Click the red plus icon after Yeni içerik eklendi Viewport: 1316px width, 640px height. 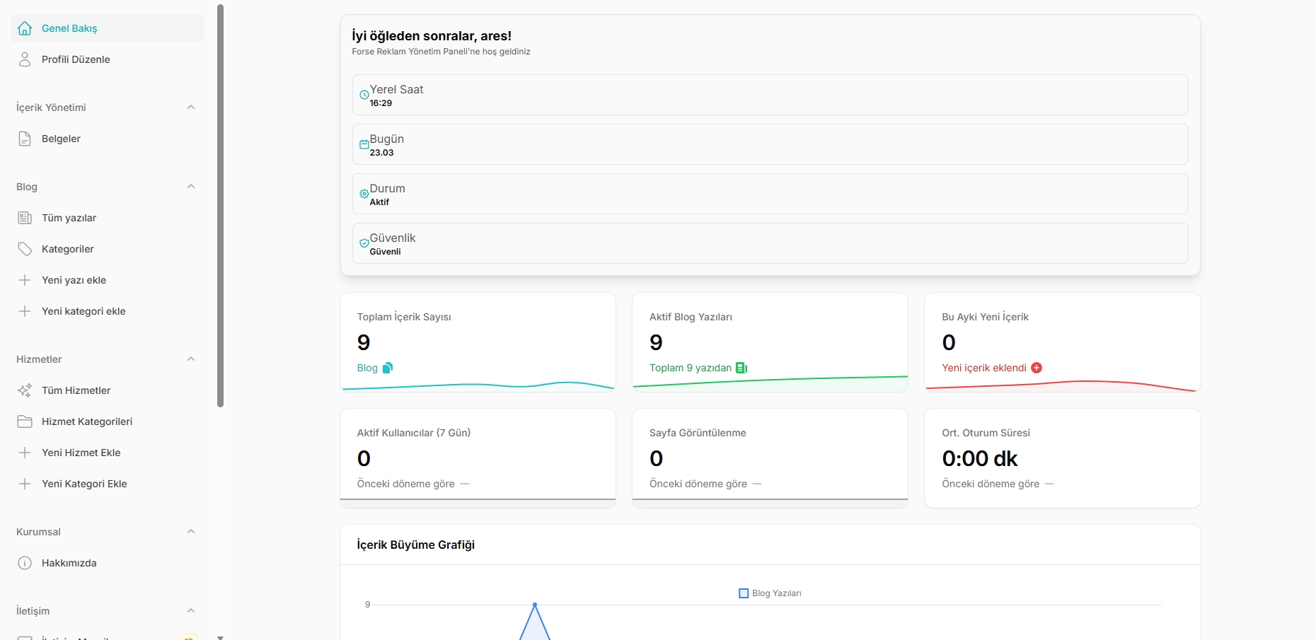point(1037,368)
